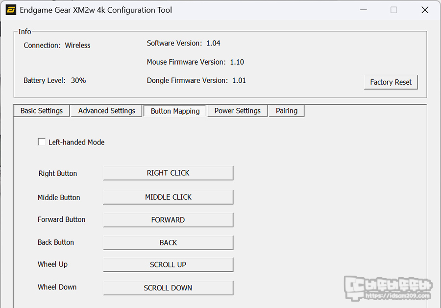Click Mouse Firmware Version 1.10 text
Image resolution: width=441 pixels, height=308 pixels.
click(195, 62)
